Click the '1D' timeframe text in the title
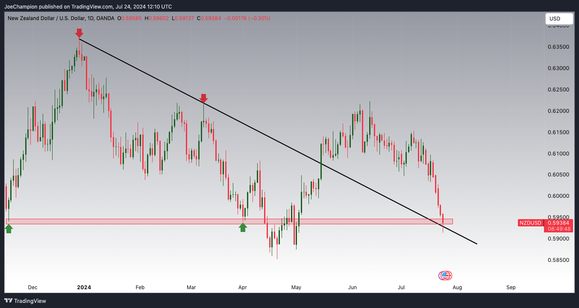579x308 pixels. point(91,18)
